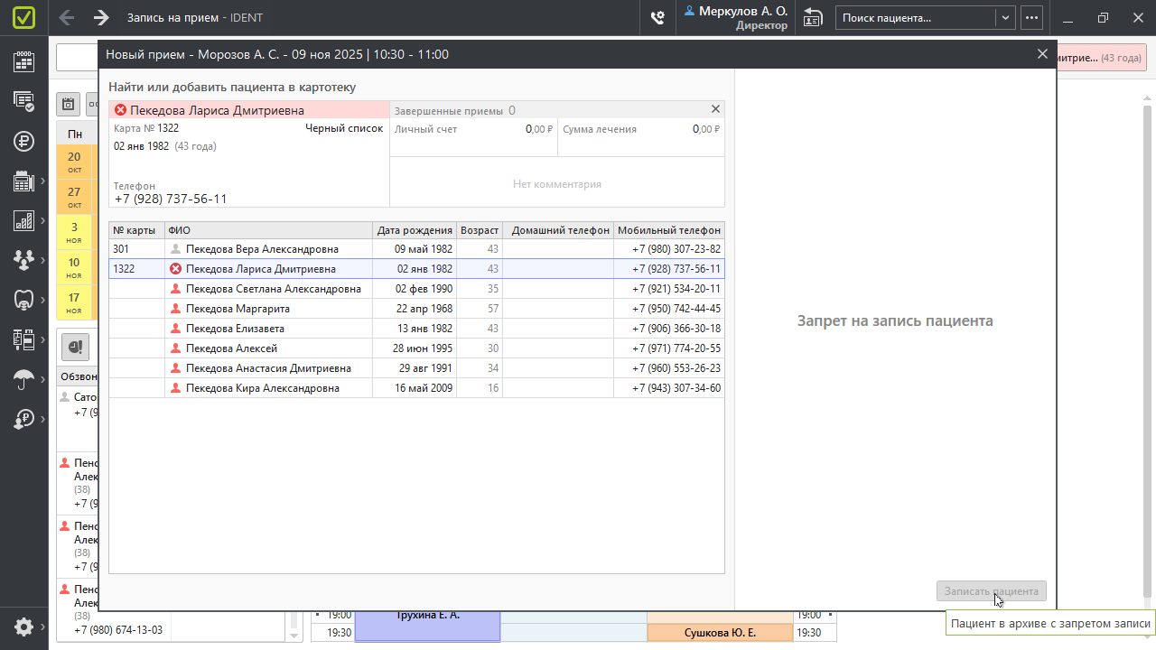Viewport: 1156px width, 650px height.
Task: Click the return to patient card icon
Action: (813, 17)
